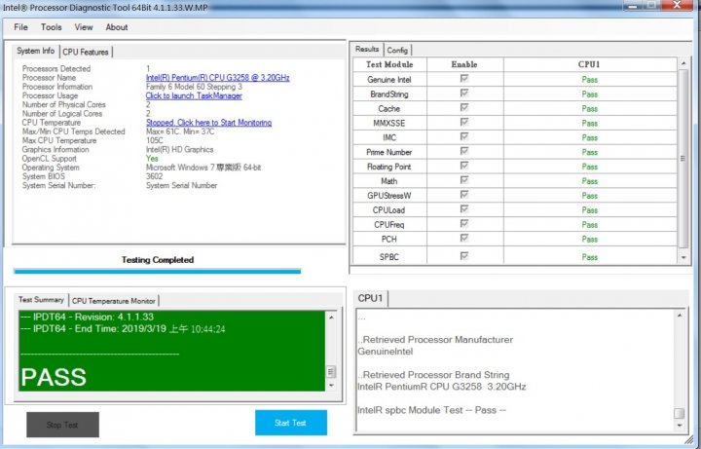Image resolution: width=701 pixels, height=449 pixels.
Task: Click the CPU1 log scrollbar thumb
Action: point(680,413)
